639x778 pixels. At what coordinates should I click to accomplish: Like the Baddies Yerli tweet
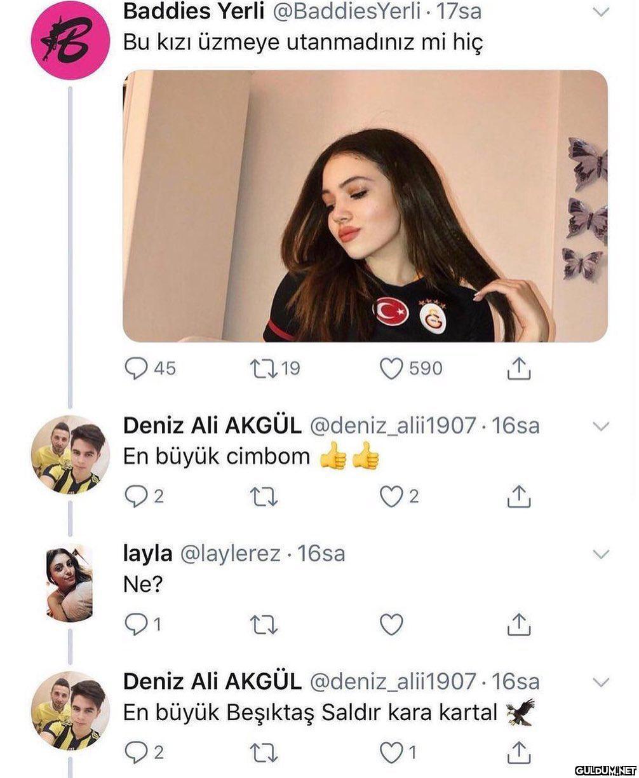[391, 369]
